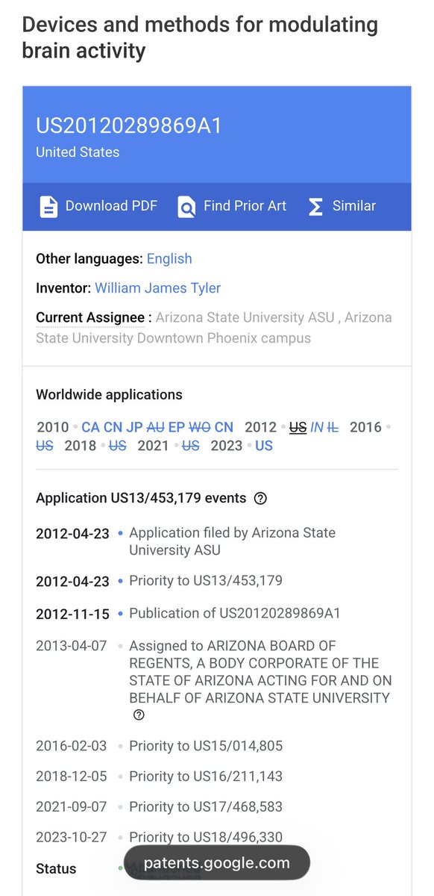The width and height of the screenshot is (434, 896).
Task: Click the Current Assignee label
Action: (x=90, y=317)
